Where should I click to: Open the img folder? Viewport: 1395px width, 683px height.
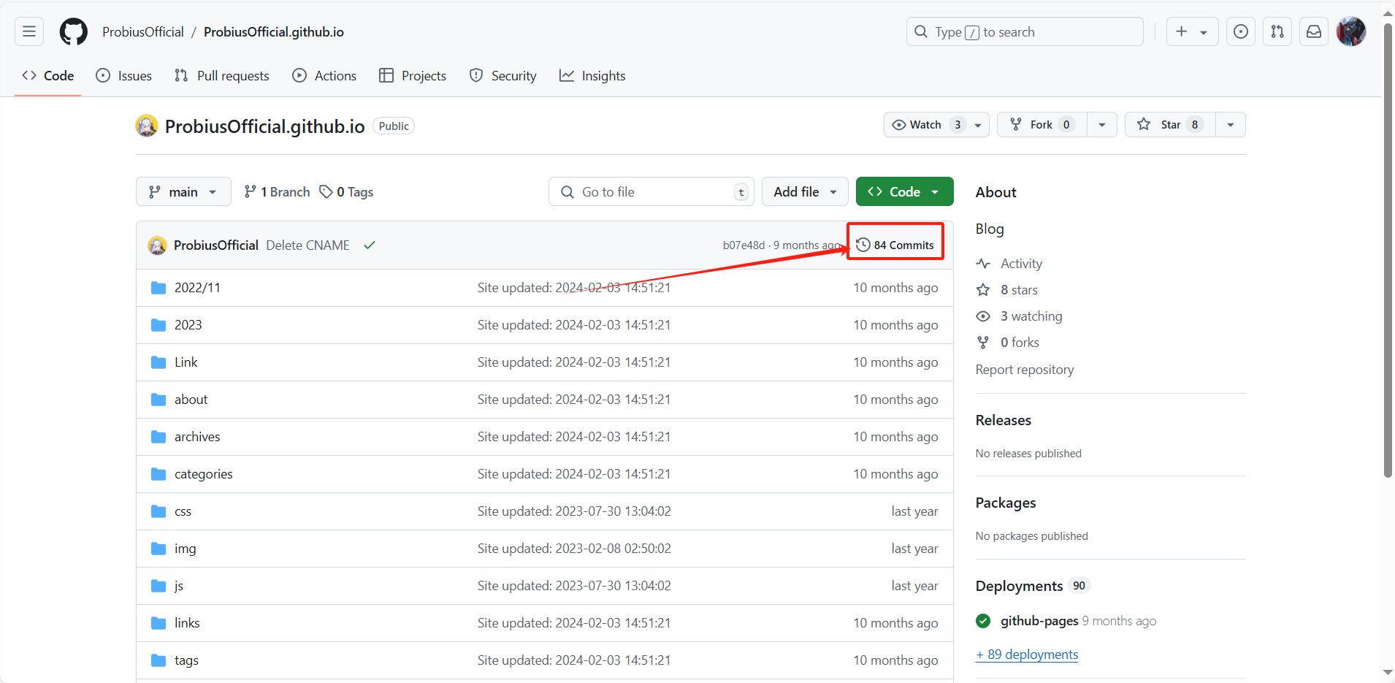(x=185, y=549)
